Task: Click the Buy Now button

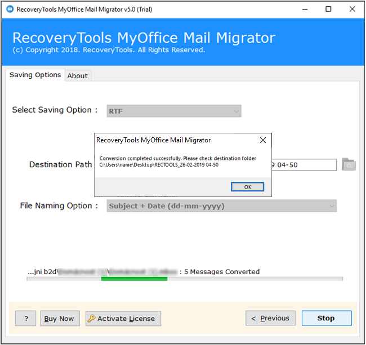Action: [60, 319]
